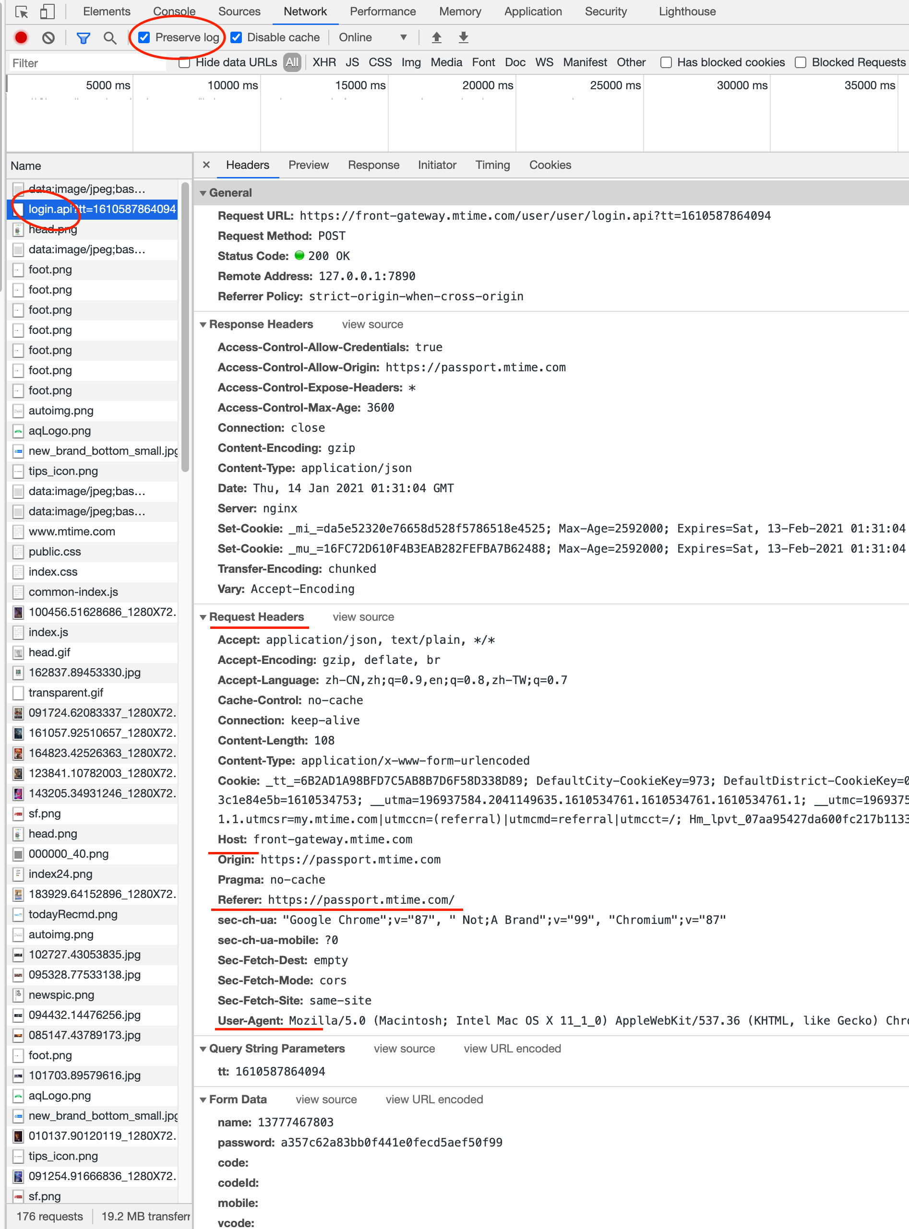909x1229 pixels.
Task: Collapse the Form Data section
Action: click(203, 1100)
